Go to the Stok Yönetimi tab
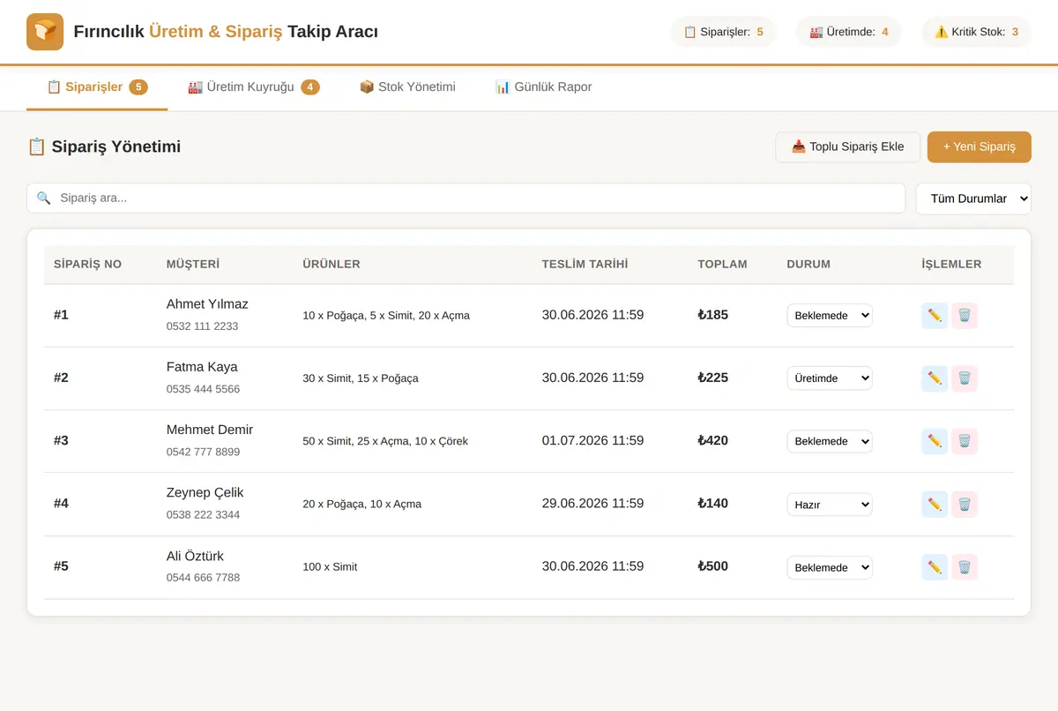The image size is (1058, 711). 407,87
